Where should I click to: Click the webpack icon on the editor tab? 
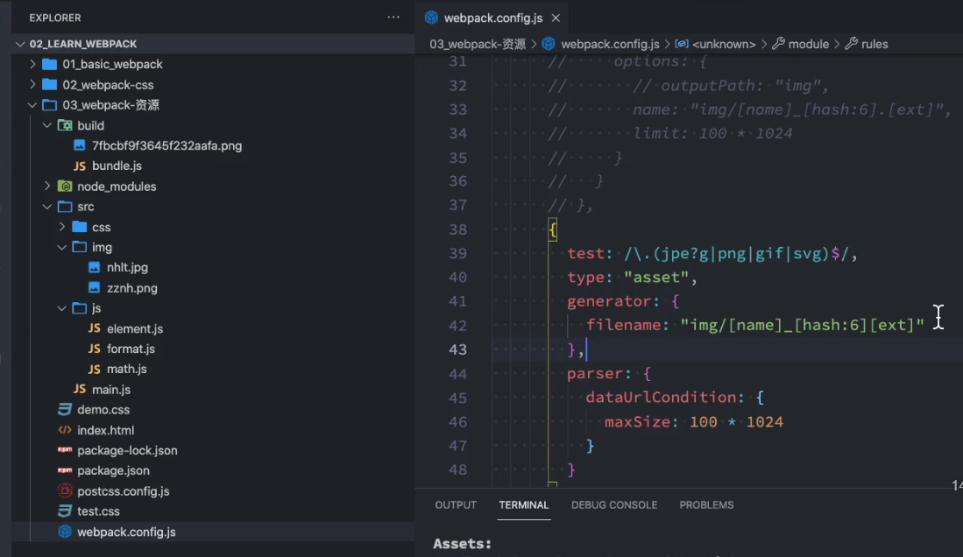tap(432, 18)
